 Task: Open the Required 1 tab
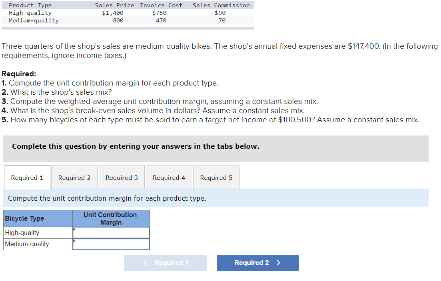(27, 177)
